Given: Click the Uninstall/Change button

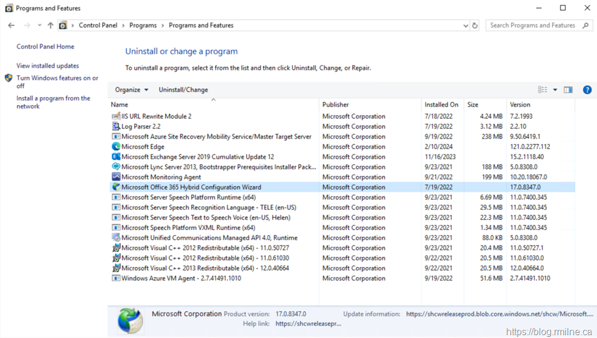Looking at the screenshot, I should point(183,90).
